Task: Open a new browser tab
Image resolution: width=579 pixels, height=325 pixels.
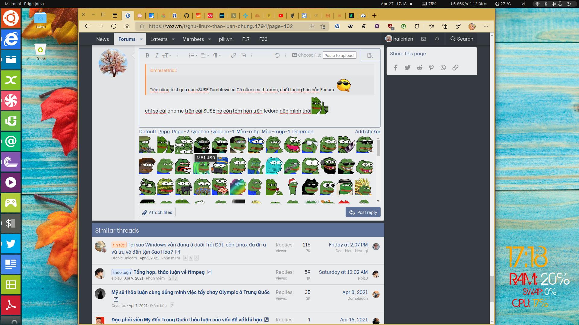Action: 374,16
